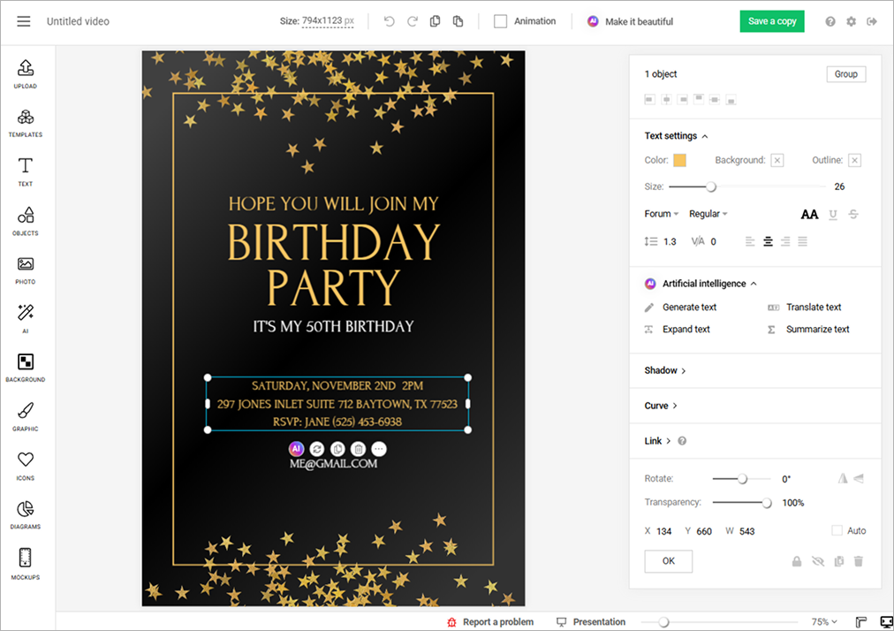Select the Objects tool in sidebar
Screen dimensions: 894x631
click(x=25, y=221)
